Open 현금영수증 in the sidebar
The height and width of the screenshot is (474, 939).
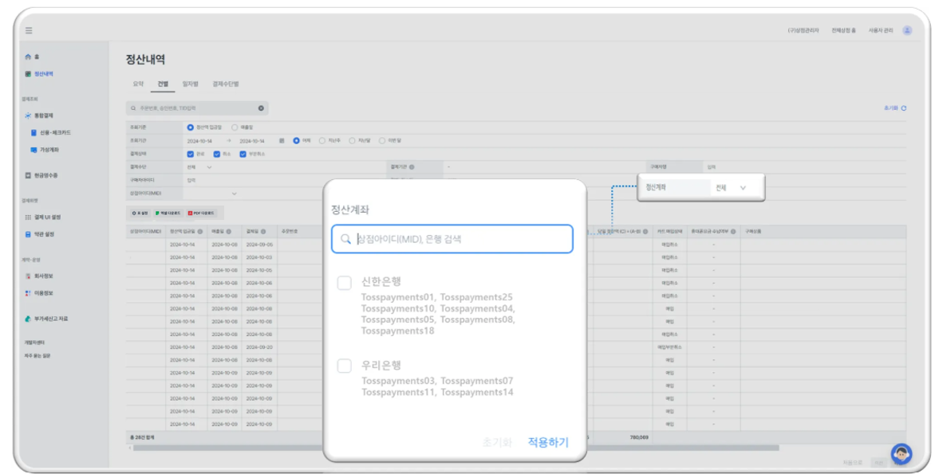(x=45, y=175)
